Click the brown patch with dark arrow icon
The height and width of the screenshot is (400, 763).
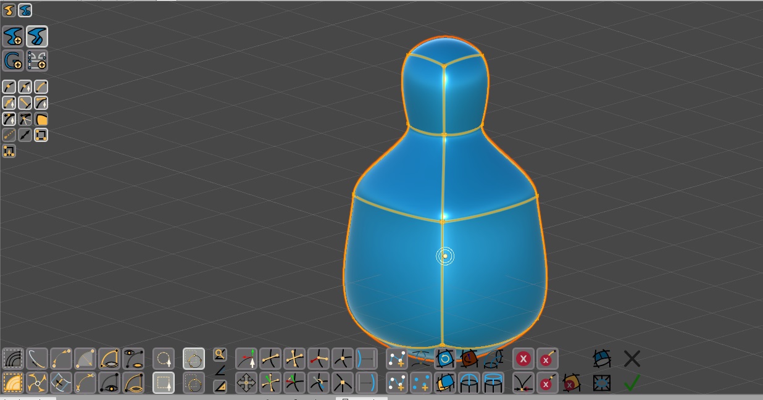point(469,359)
